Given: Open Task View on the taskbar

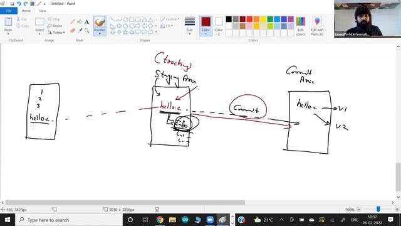Looking at the screenshot, I should tap(145, 220).
